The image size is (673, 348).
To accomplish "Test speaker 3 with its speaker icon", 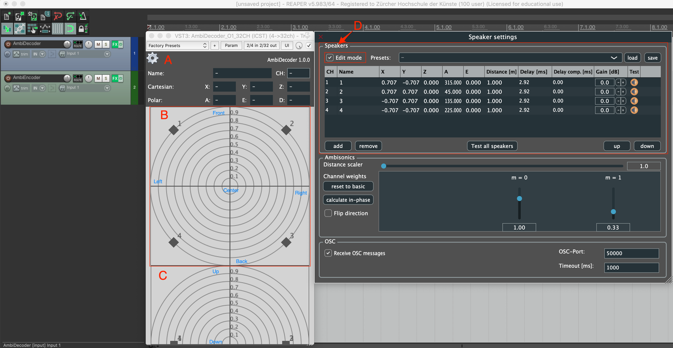I will (x=634, y=101).
